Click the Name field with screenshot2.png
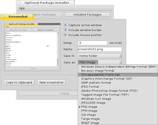This screenshot has height=125, width=158. 100,49
